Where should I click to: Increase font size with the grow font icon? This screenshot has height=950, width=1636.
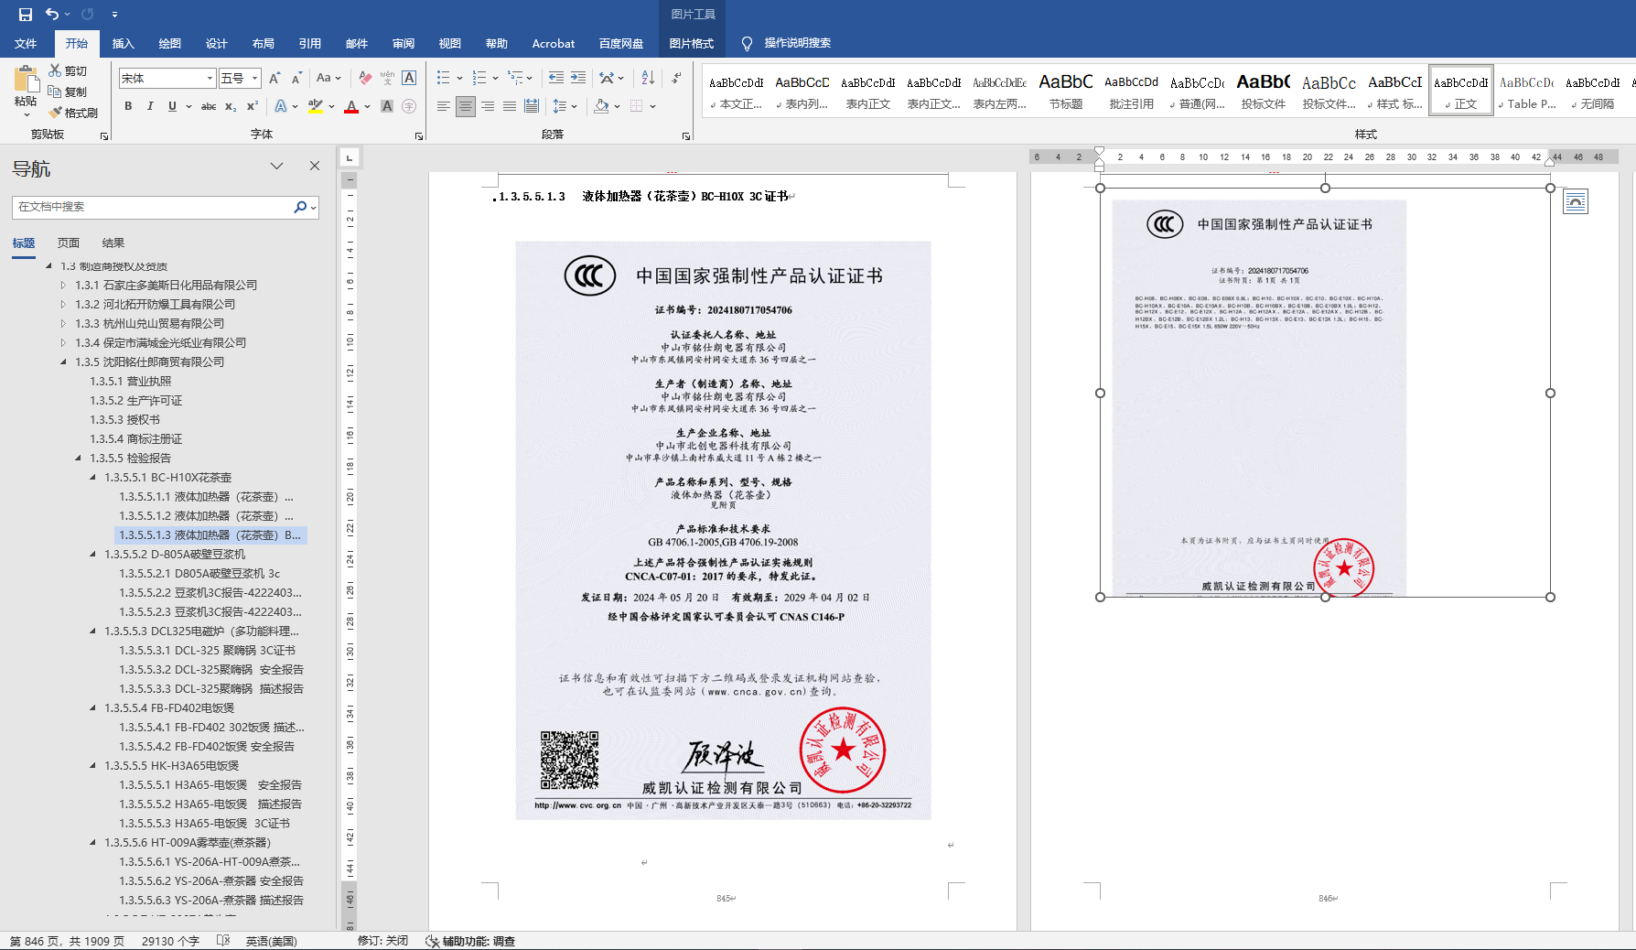click(x=274, y=79)
